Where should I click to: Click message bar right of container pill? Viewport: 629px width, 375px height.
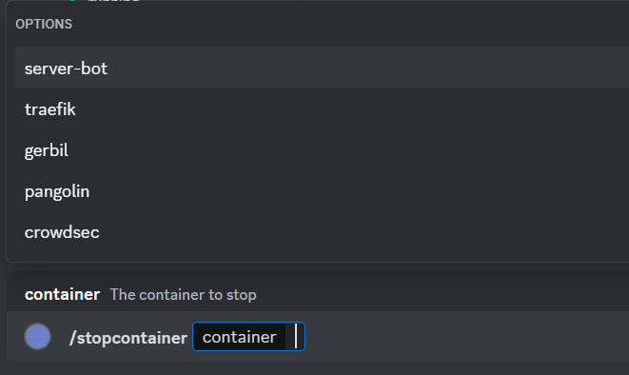point(465,337)
